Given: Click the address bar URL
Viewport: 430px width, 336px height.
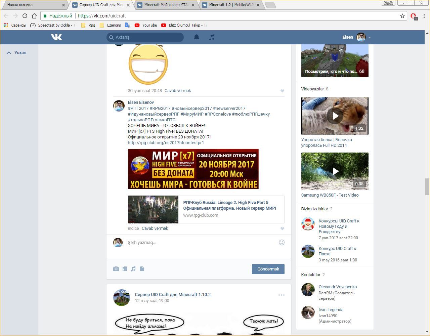Looking at the screenshot, I should click(x=102, y=16).
